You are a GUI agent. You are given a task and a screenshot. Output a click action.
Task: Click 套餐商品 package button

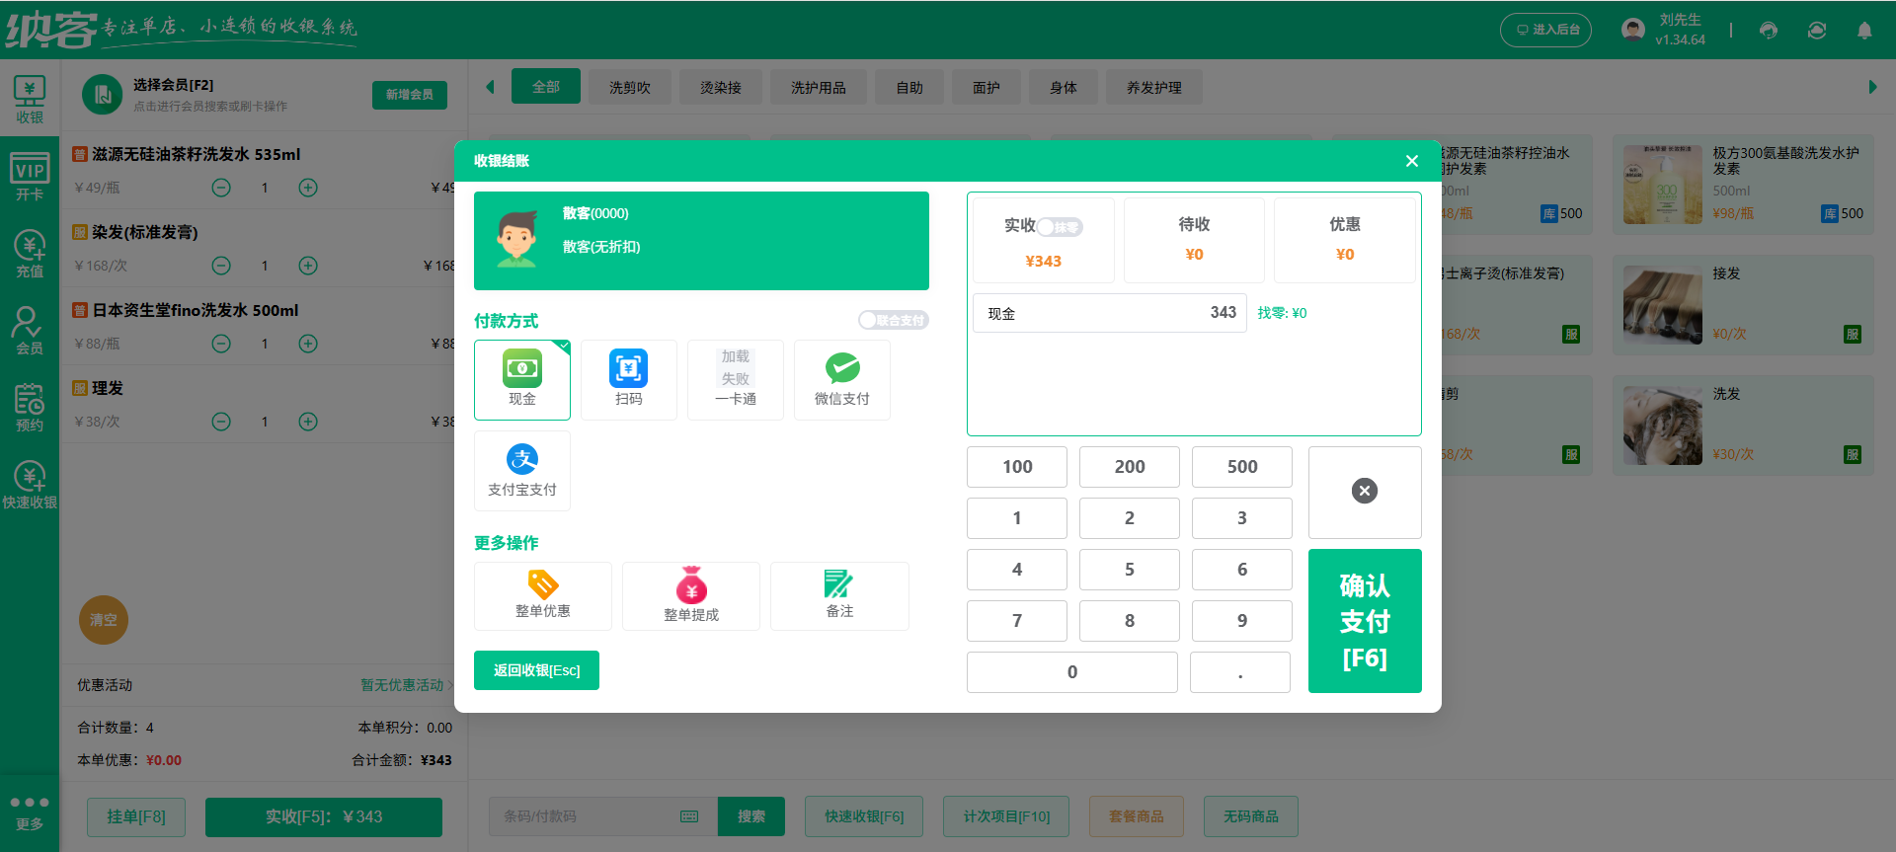1137,816
